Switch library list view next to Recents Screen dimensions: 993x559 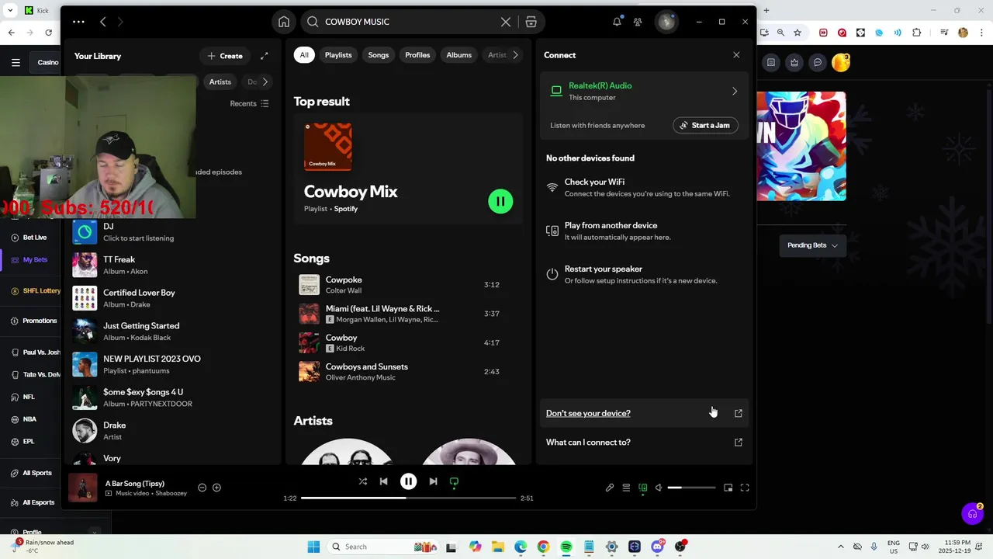pos(265,103)
